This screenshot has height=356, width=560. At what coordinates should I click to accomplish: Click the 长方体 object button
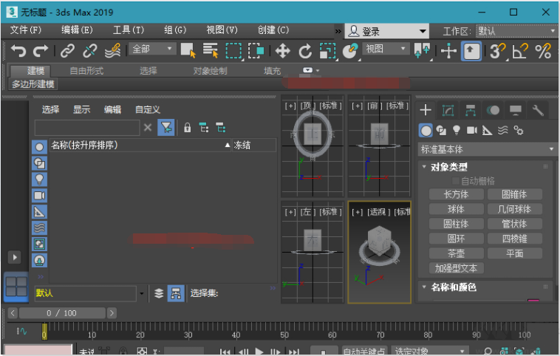tap(456, 194)
